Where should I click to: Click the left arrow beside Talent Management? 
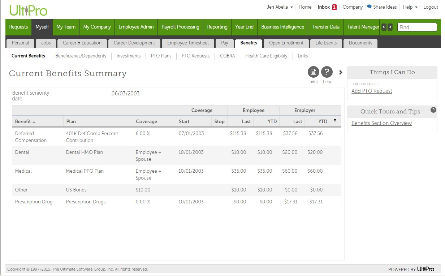384,27
